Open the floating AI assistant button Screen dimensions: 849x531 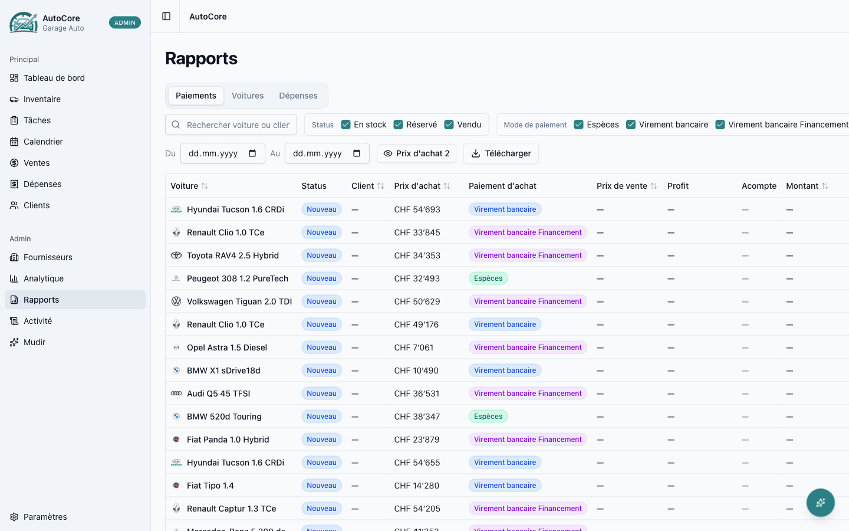tap(820, 503)
